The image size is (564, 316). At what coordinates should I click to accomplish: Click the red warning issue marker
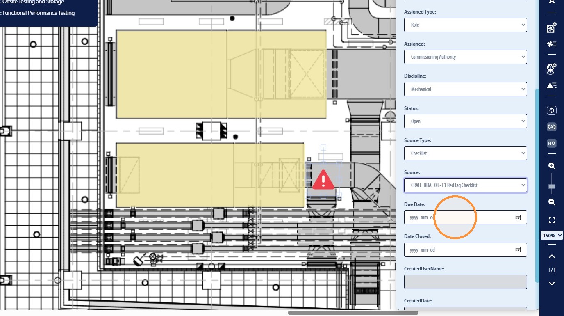pyautogui.click(x=323, y=180)
